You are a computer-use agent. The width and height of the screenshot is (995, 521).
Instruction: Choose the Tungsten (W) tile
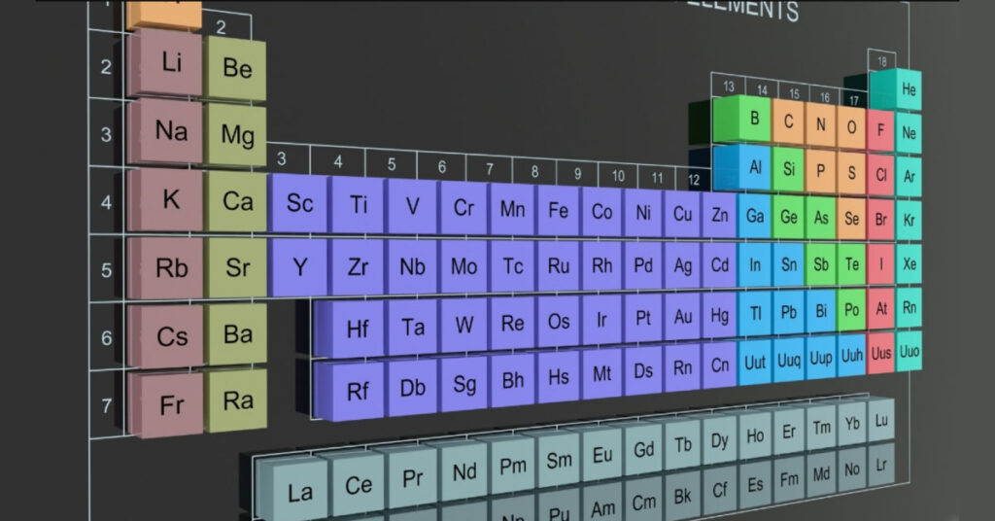click(x=464, y=326)
